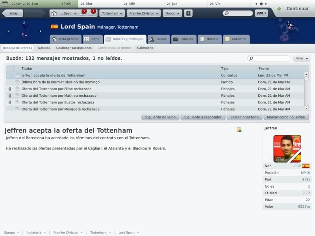Sort messages by Titular column header
Viewport: 315px width, 236px height.
[x=120, y=68]
